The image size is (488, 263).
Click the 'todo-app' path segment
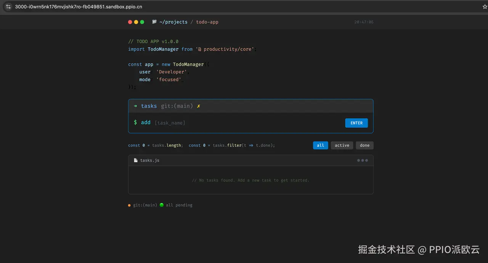[x=207, y=22]
